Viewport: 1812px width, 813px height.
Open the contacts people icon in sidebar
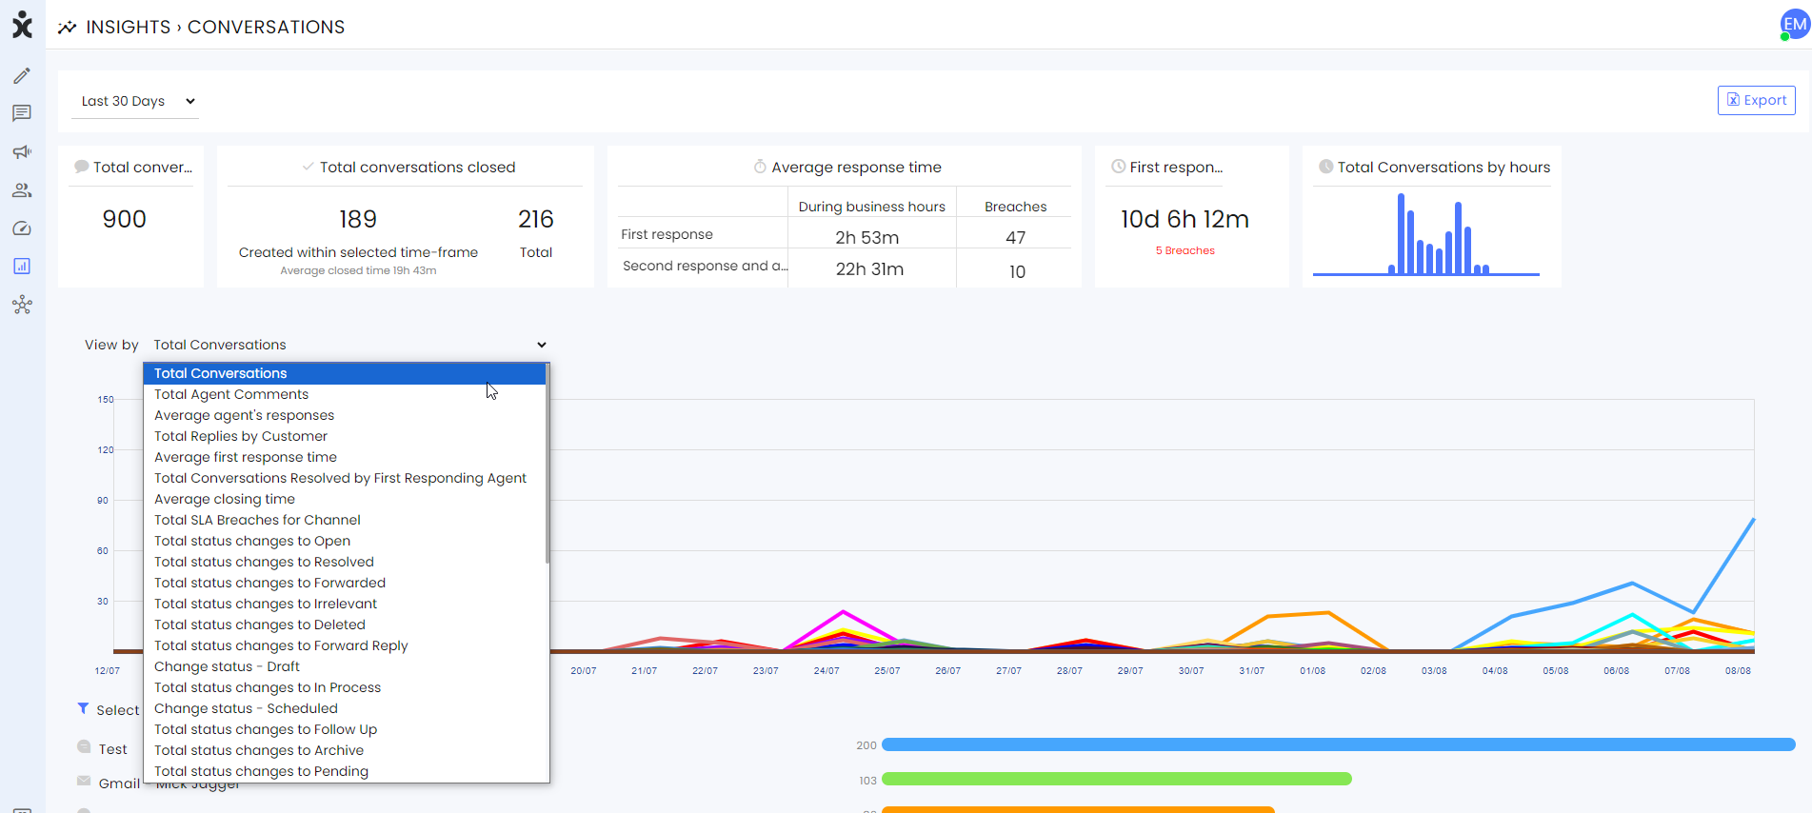pos(22,190)
